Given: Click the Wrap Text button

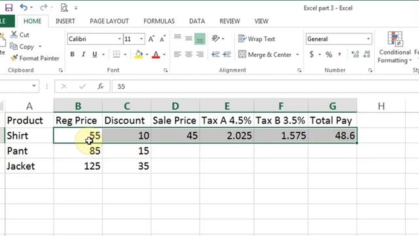Looking at the screenshot, I should coord(257,39).
